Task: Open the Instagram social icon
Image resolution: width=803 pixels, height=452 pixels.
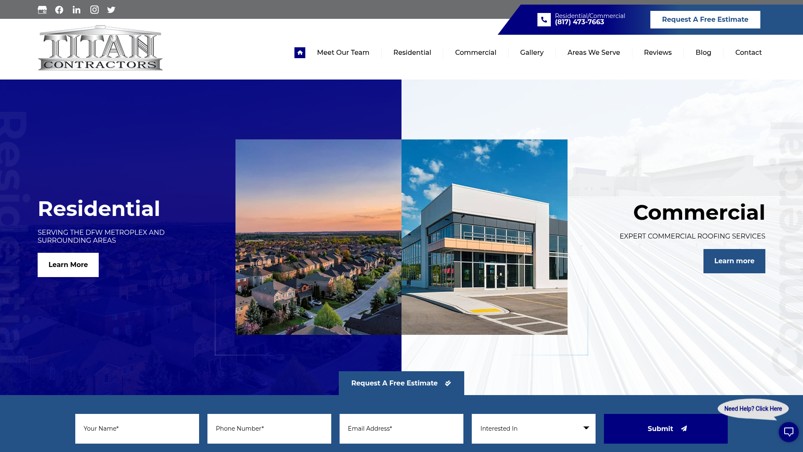Action: 95,10
